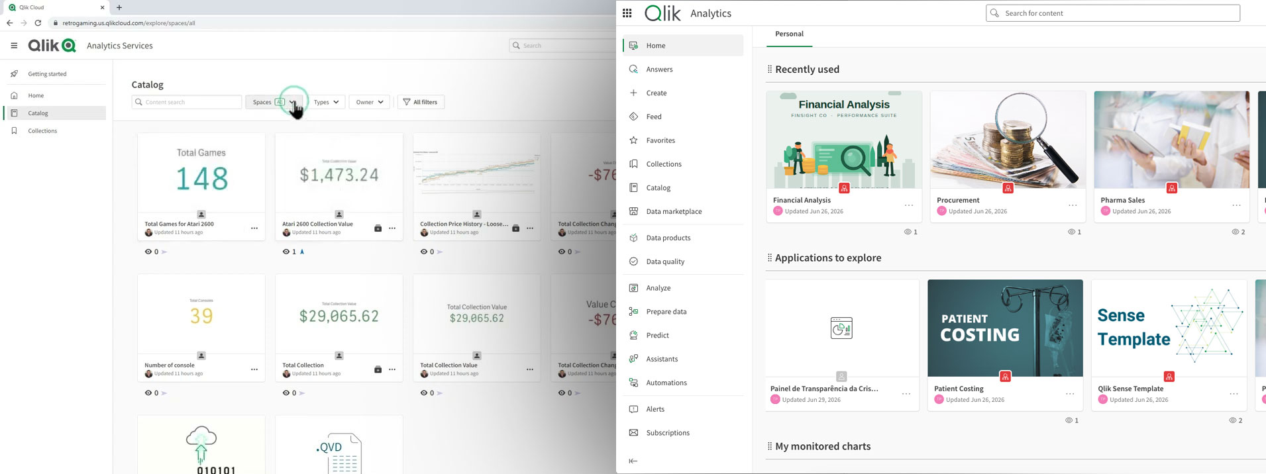Open a new browser tab

(119, 8)
